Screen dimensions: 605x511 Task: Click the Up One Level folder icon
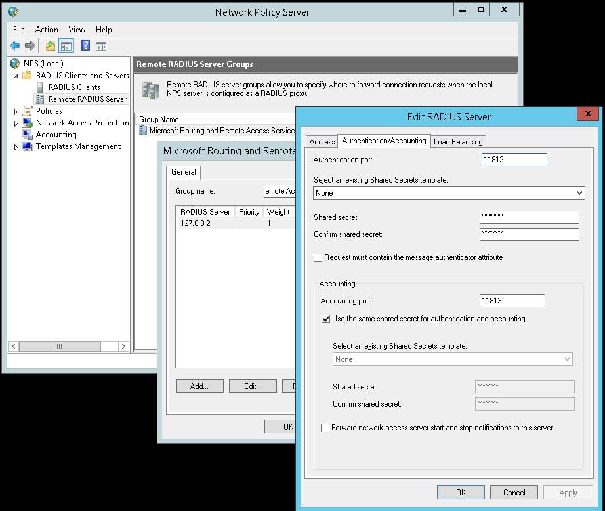(x=50, y=46)
